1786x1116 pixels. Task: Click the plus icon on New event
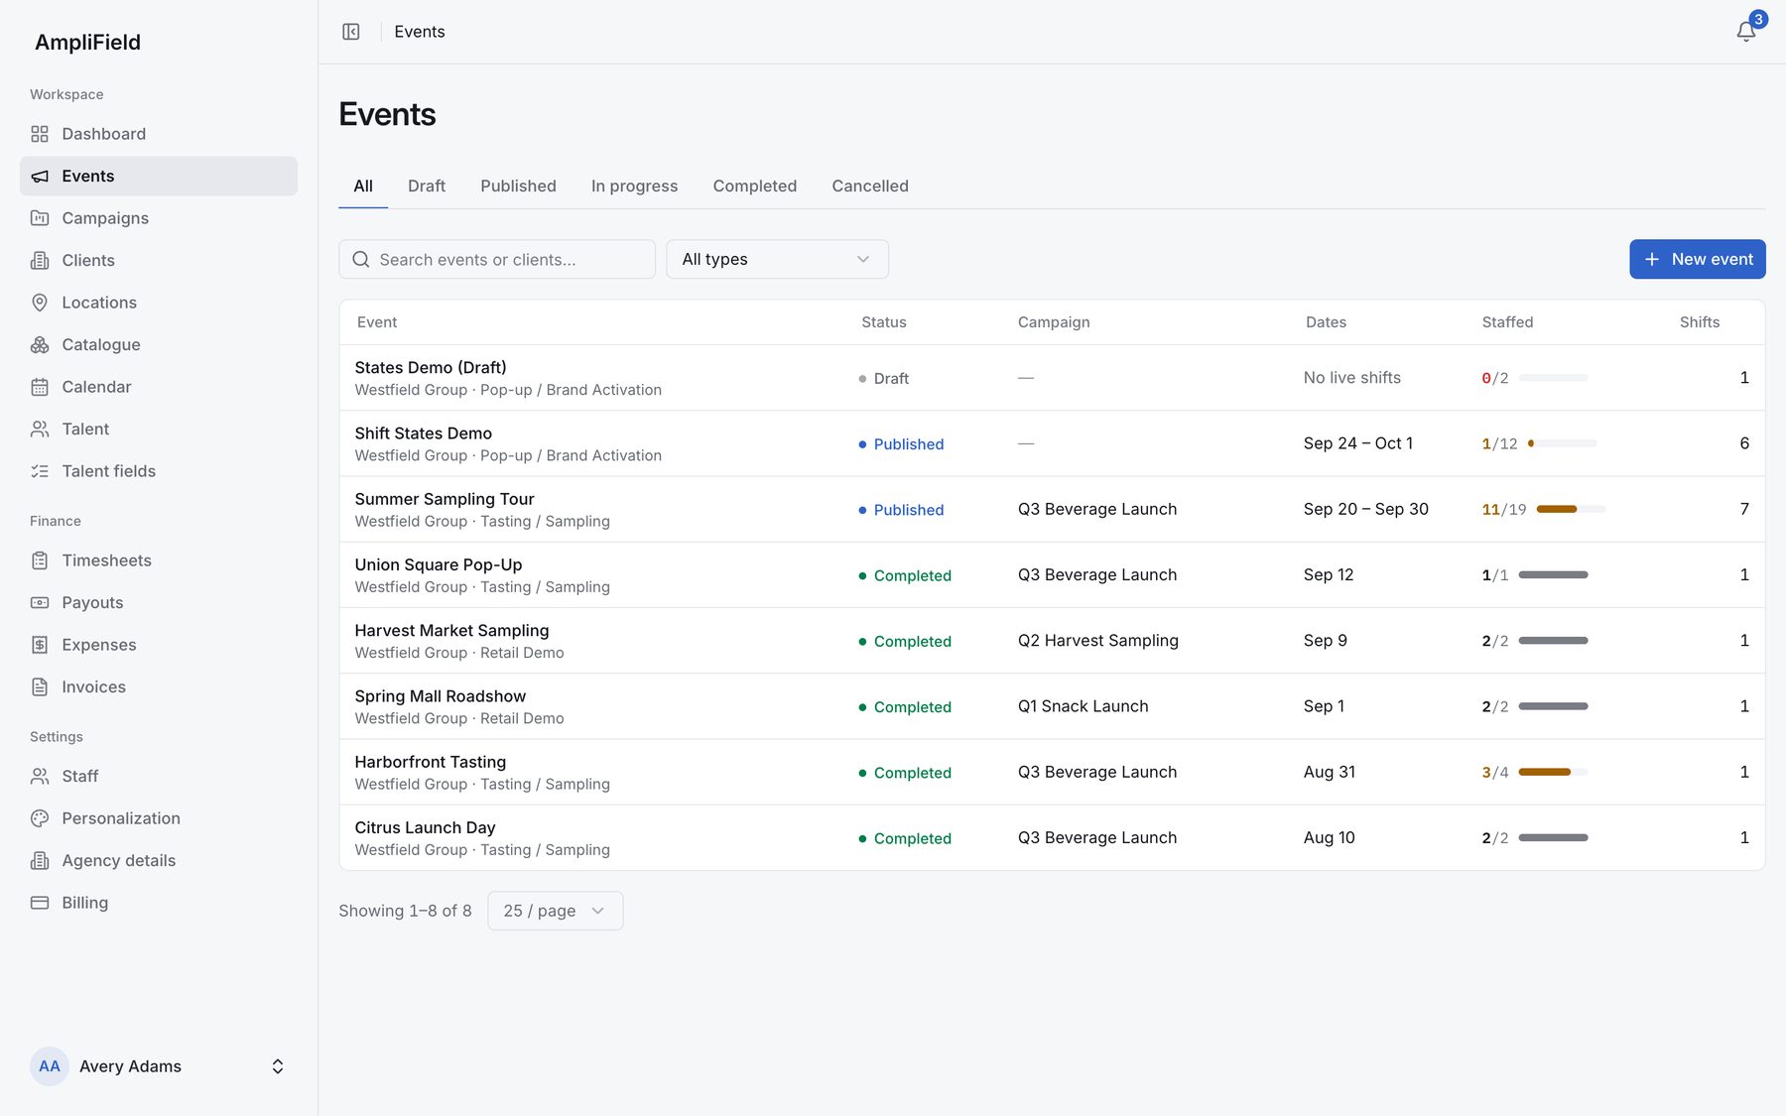[x=1652, y=259]
